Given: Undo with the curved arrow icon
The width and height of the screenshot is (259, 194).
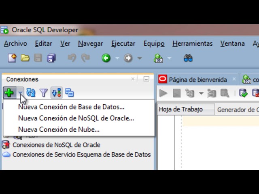Looking at the screenshot, I should click(x=72, y=58).
